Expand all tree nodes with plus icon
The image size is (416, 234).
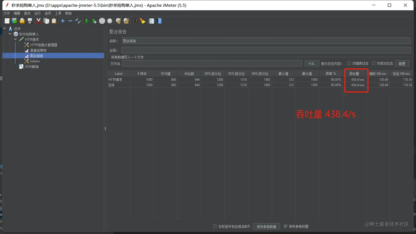coord(63,21)
